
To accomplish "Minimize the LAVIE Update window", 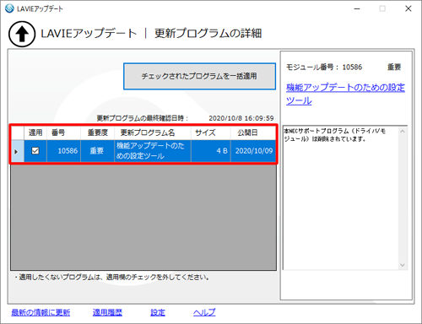I will [357, 8].
